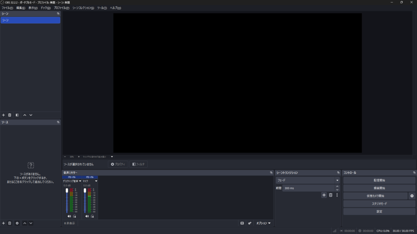Open preview scaling dropdown arrow
The height and width of the screenshot is (234, 417).
[x=112, y=157]
